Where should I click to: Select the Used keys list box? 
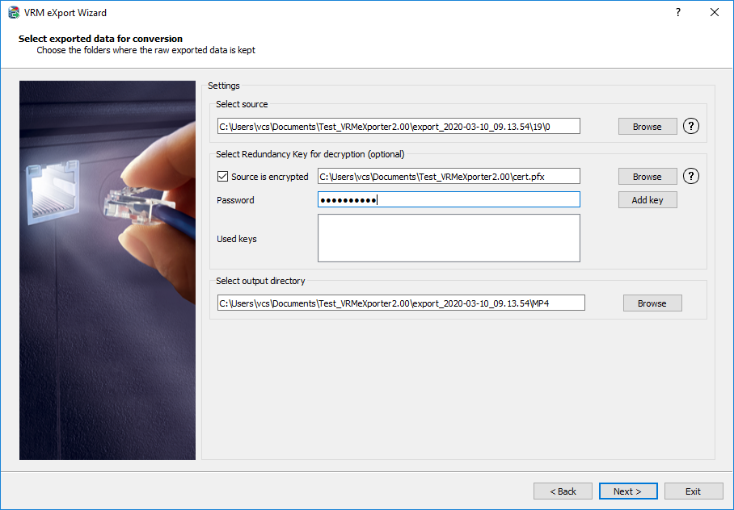(x=449, y=238)
